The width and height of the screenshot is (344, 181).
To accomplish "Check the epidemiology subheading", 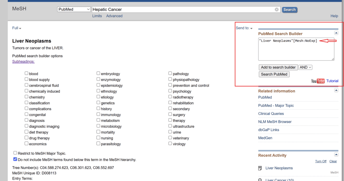I will 98,85.
